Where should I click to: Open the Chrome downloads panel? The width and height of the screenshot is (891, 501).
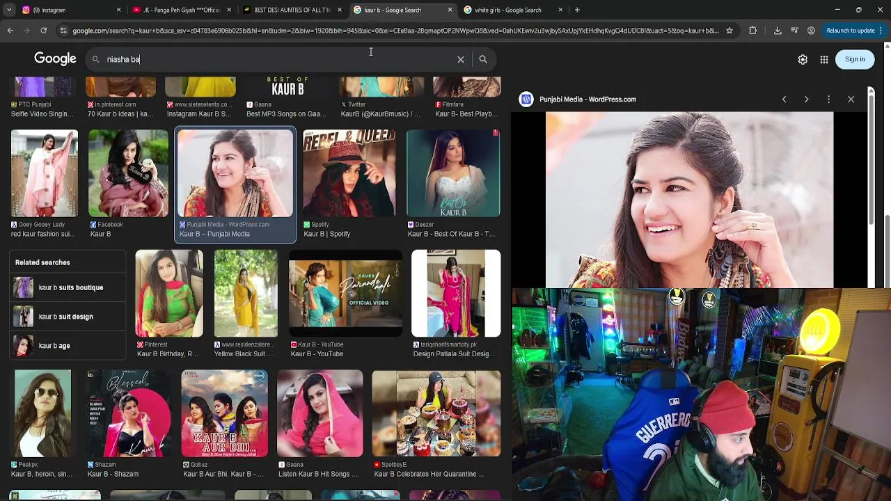[778, 31]
